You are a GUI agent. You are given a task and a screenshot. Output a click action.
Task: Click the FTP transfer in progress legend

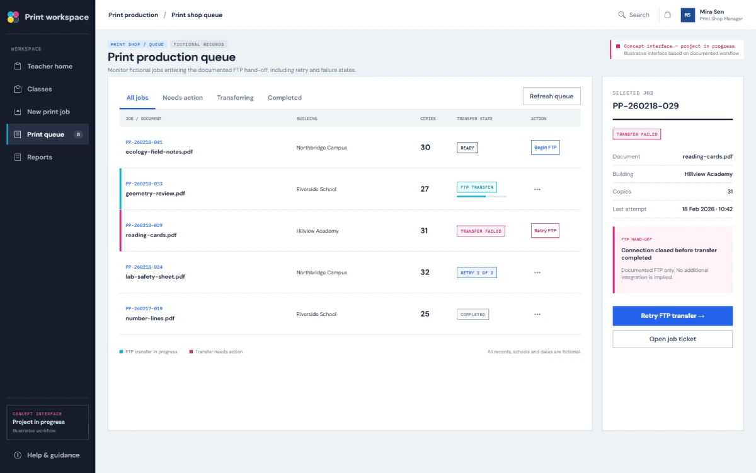[x=149, y=352]
